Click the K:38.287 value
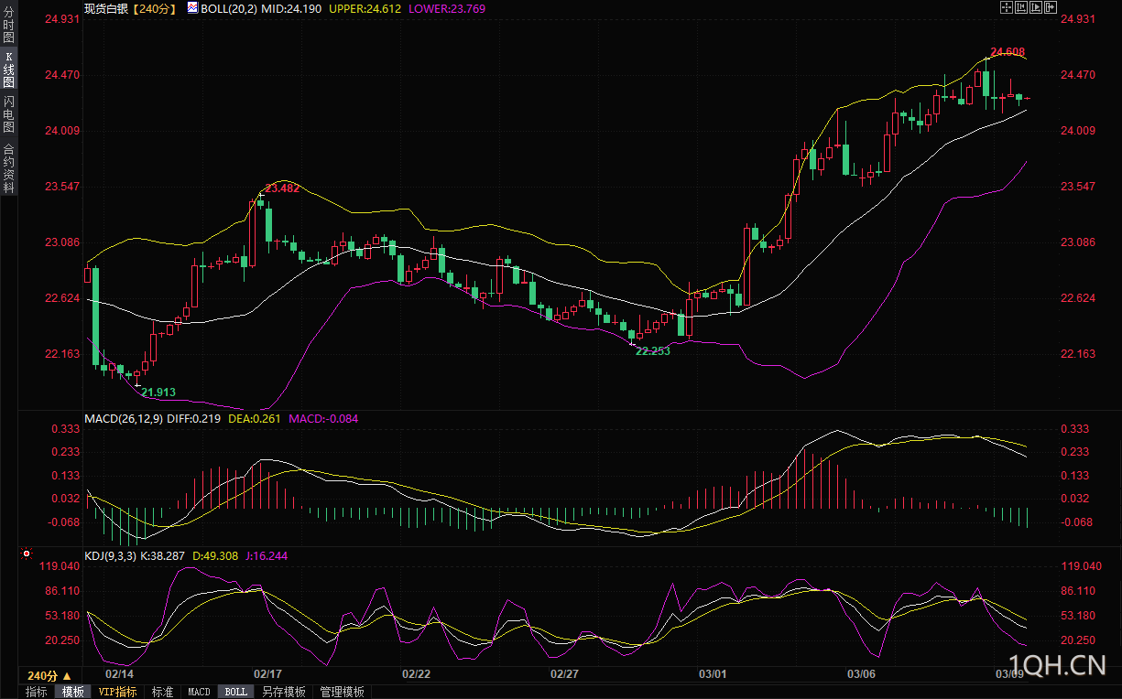 (x=163, y=555)
